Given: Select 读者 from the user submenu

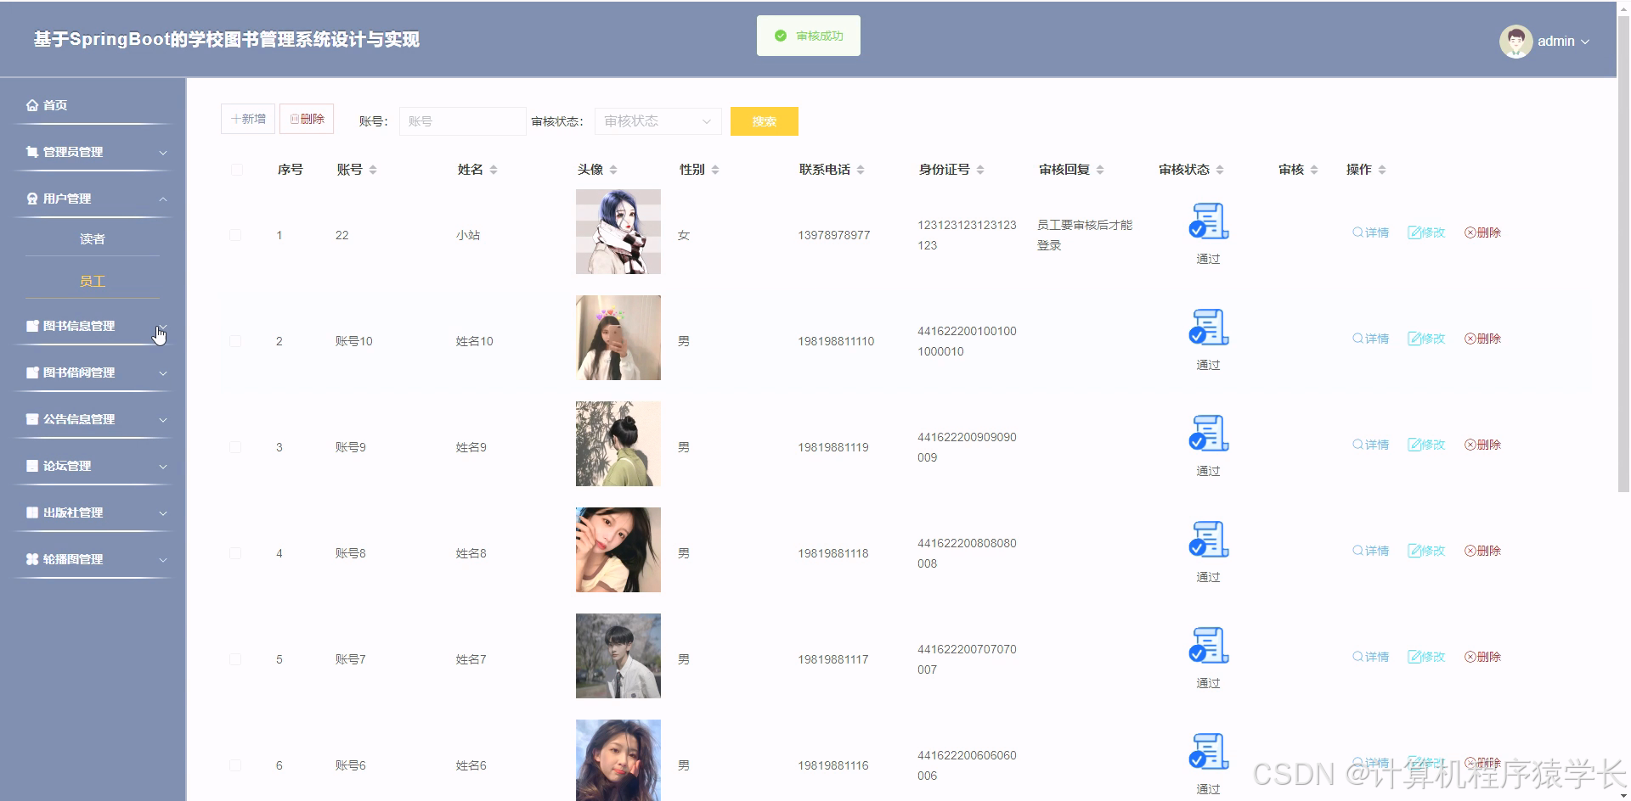Looking at the screenshot, I should point(92,238).
